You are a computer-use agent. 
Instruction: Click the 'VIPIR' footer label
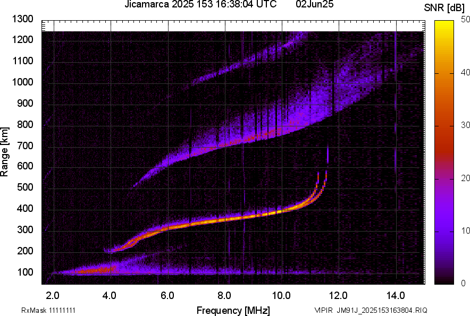324,310
